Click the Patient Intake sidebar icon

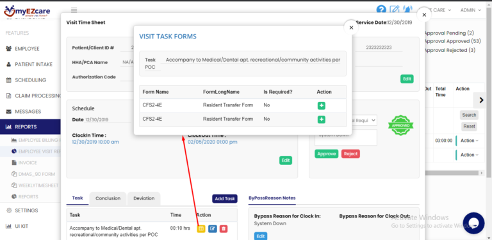click(x=9, y=64)
